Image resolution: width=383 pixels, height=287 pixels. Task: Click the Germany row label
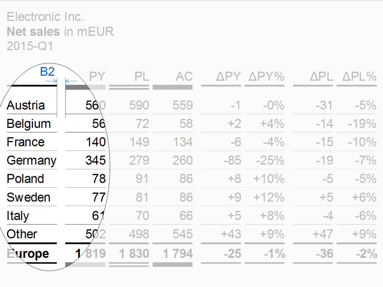coord(32,161)
